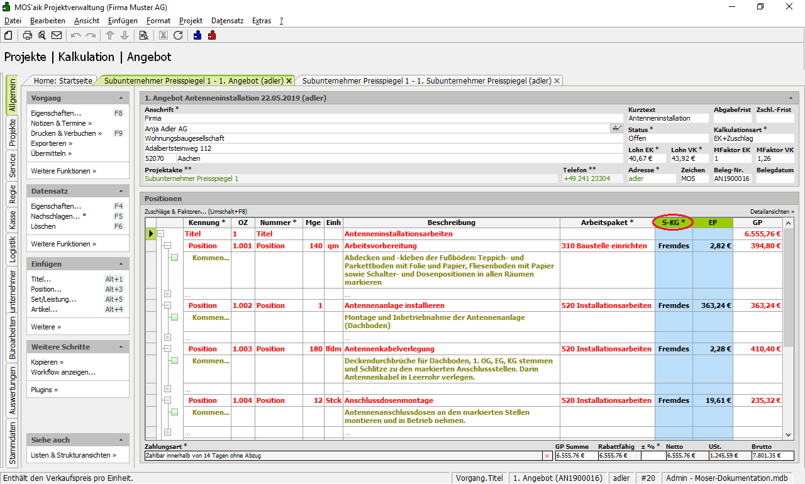Click the blue puzzle piece icon
This screenshot has width=805, height=484.
(197, 35)
